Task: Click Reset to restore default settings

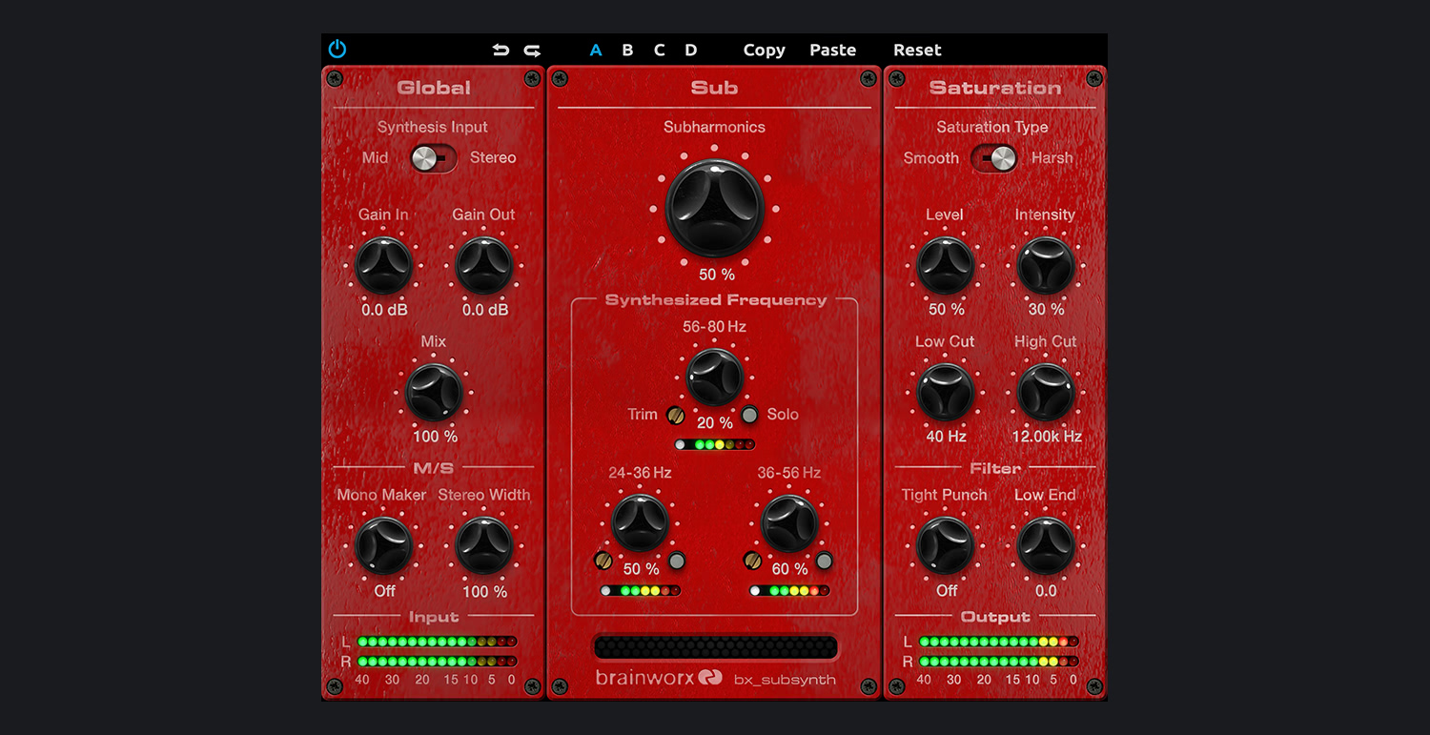Action: point(916,50)
